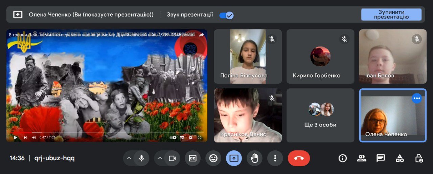Expand audio settings arrow beside microphone
Viewport: 433px width, 174px height.
129,158
